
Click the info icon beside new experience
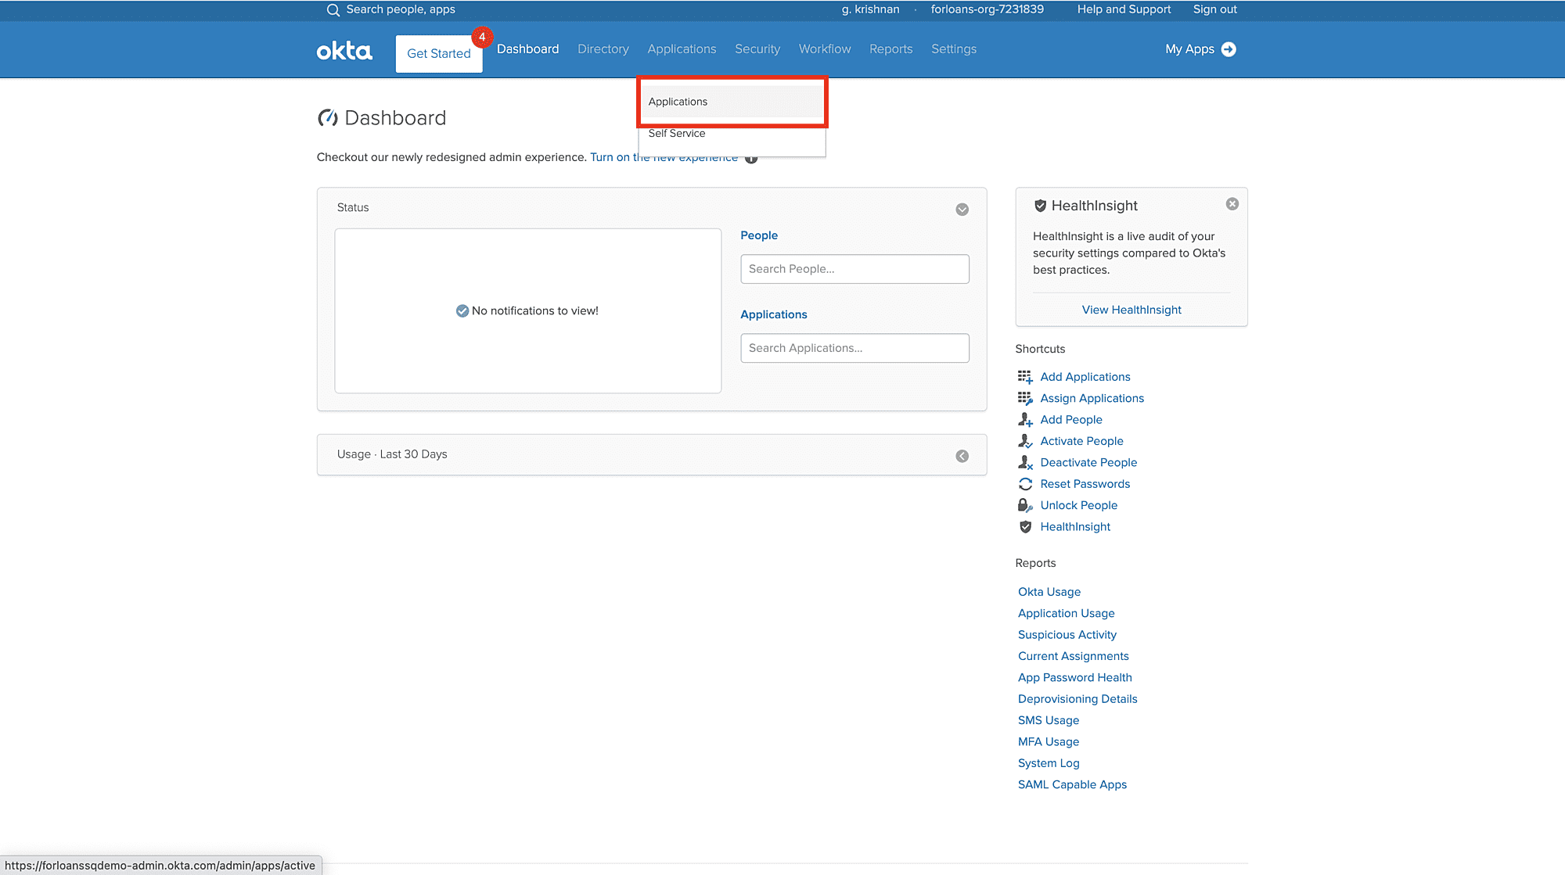coord(751,159)
